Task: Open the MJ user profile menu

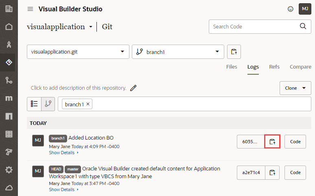Action: pyautogui.click(x=305, y=9)
